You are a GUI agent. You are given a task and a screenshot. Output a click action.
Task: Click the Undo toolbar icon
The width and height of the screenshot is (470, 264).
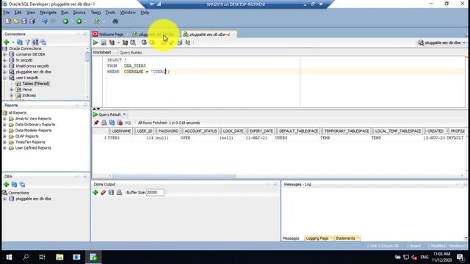point(44,21)
